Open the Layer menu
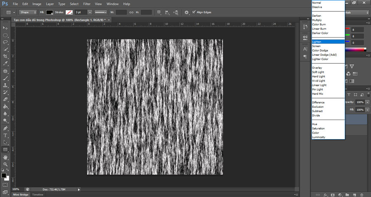 [50, 4]
